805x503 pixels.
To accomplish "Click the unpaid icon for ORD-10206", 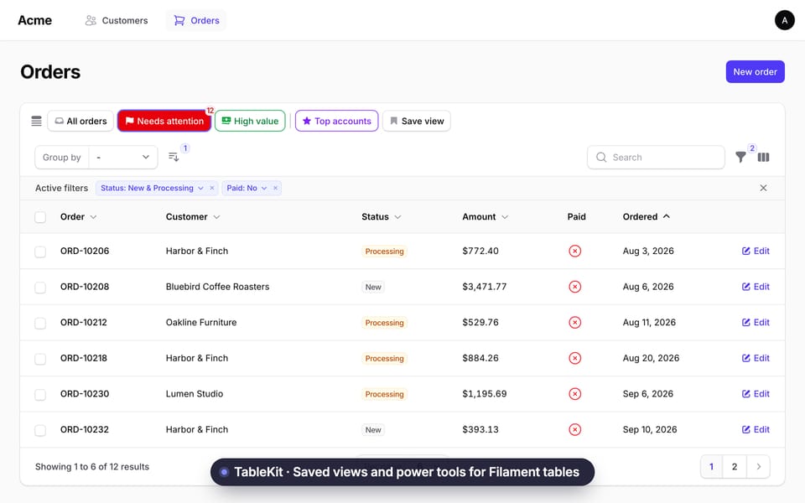I will pos(575,251).
